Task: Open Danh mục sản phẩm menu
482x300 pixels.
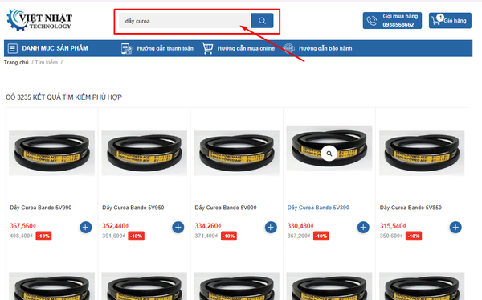Action: pos(55,48)
